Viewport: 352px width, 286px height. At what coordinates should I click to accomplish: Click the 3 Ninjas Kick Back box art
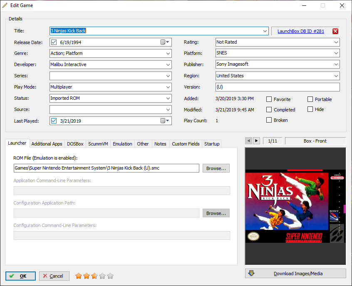(295, 206)
